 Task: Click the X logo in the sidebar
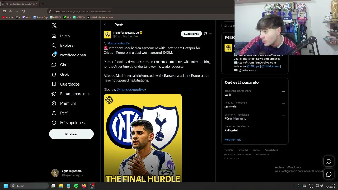coord(54,25)
